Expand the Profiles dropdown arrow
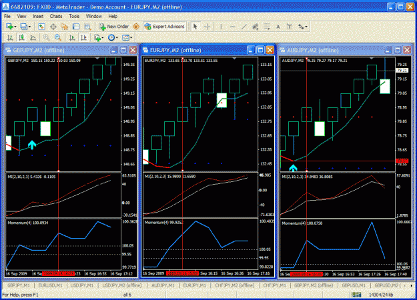 point(29,27)
